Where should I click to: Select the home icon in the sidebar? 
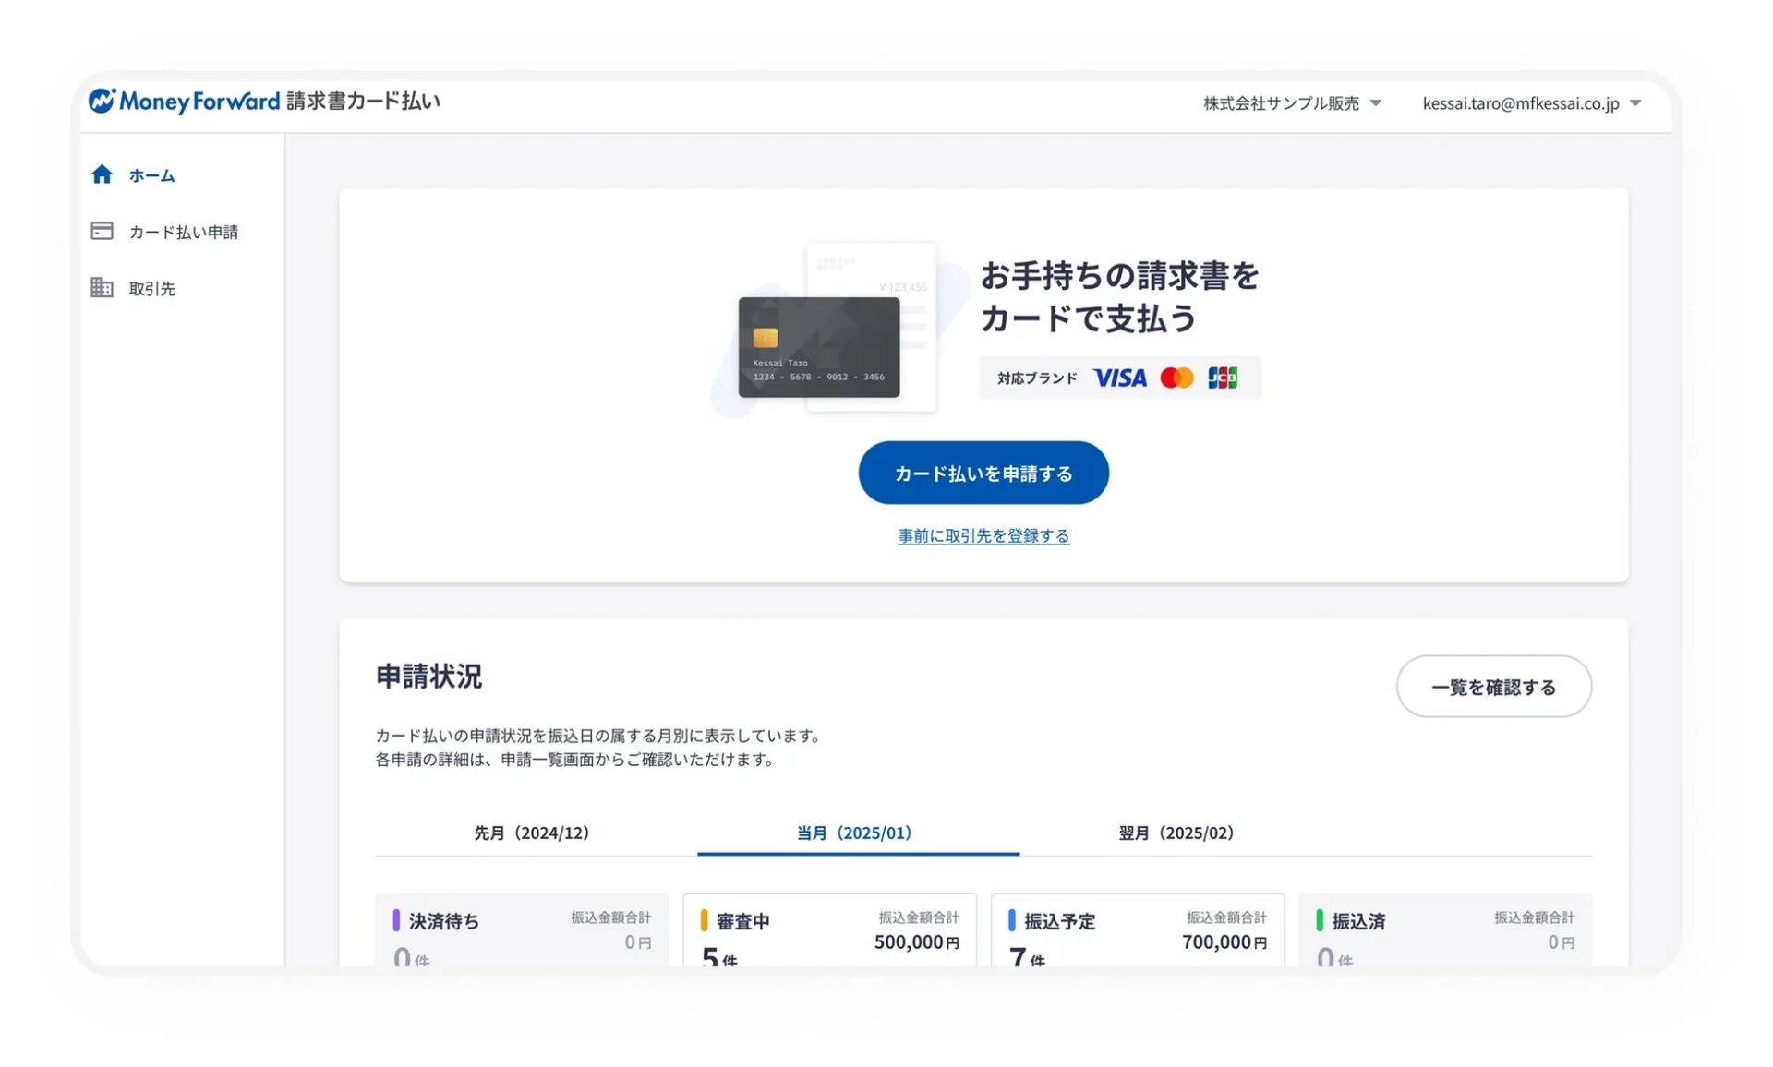[x=102, y=174]
